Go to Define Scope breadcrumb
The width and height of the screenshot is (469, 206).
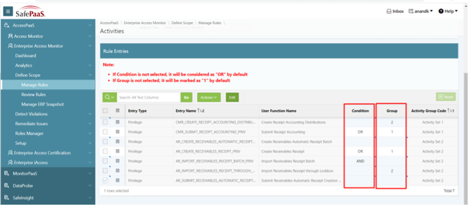pyautogui.click(x=182, y=23)
